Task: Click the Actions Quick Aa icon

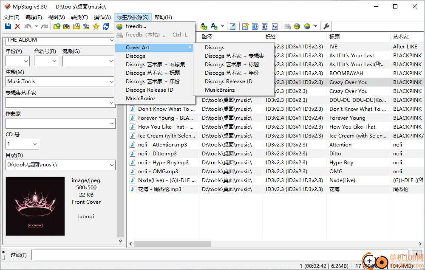Action: 214,26
